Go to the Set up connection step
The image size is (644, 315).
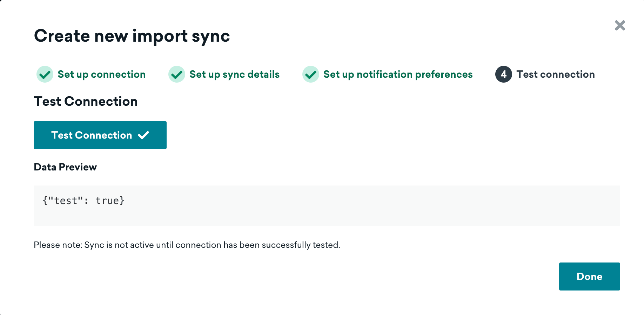[101, 74]
